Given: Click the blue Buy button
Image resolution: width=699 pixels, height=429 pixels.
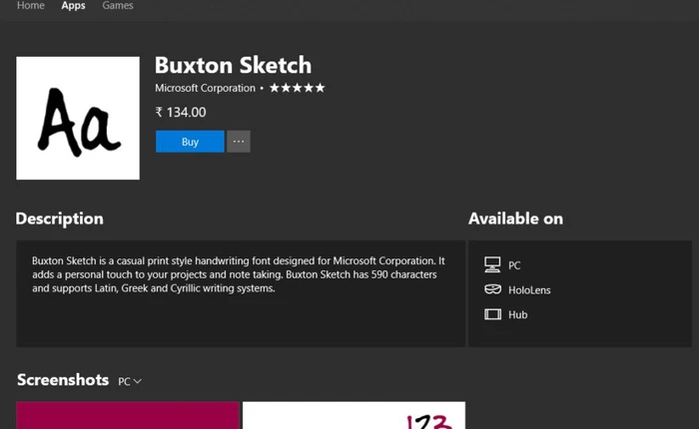Looking at the screenshot, I should [190, 142].
